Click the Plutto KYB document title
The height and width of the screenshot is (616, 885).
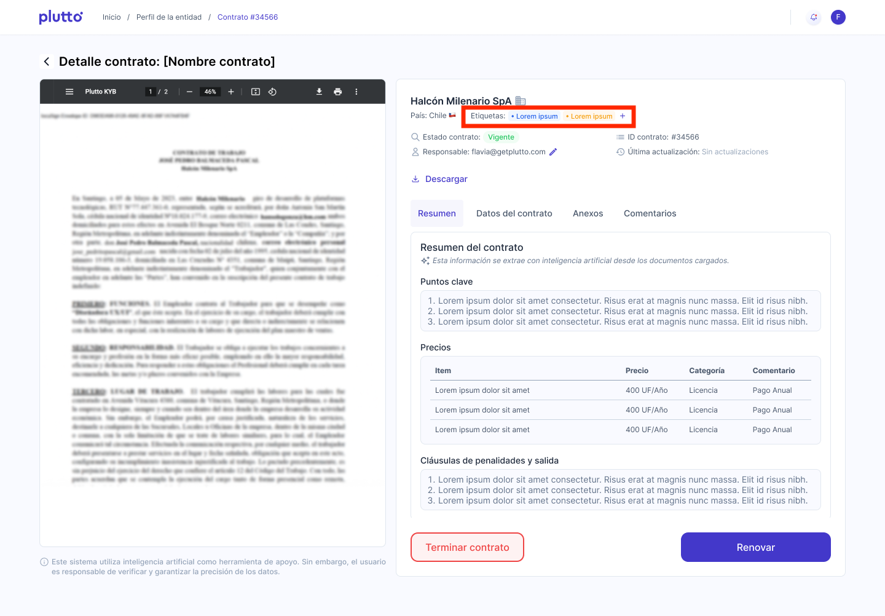[101, 92]
